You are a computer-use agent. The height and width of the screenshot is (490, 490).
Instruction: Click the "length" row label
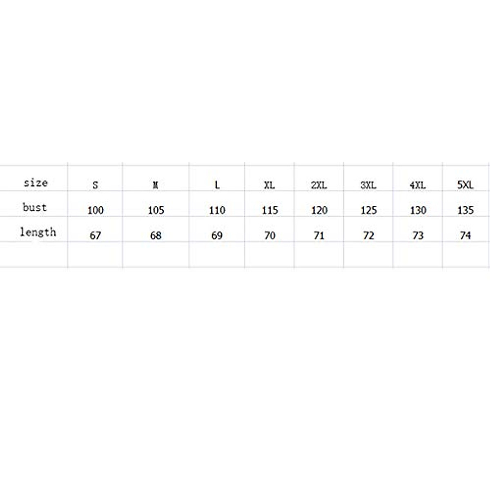(x=38, y=232)
